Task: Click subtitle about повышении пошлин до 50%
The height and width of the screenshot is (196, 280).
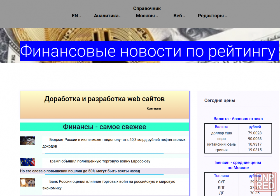Action: click(80, 171)
